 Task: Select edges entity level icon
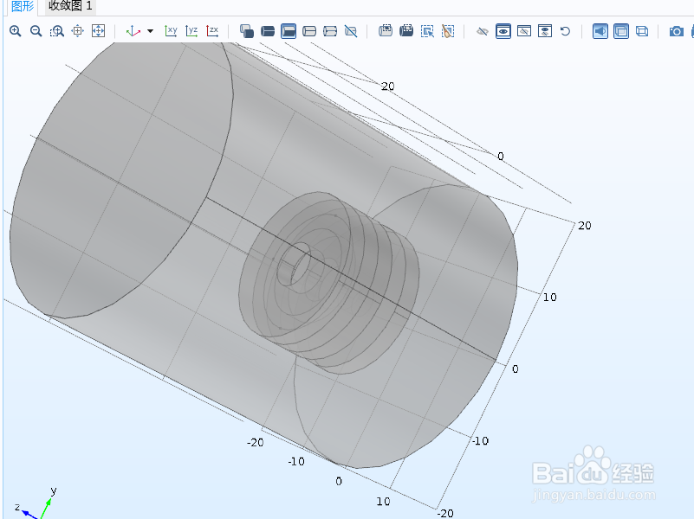[309, 31]
